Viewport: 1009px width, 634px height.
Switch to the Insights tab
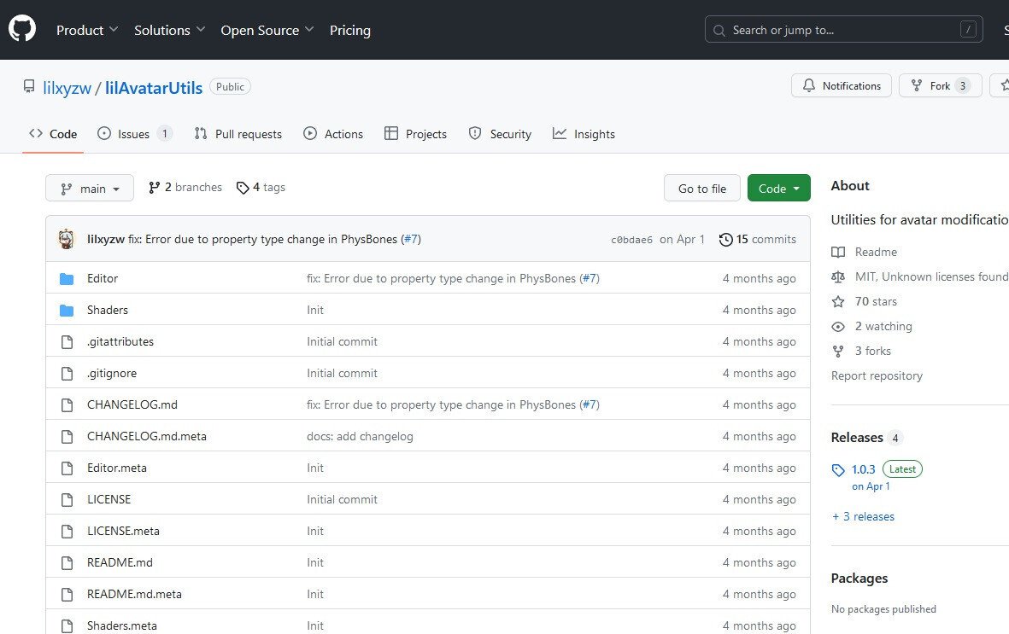click(584, 134)
